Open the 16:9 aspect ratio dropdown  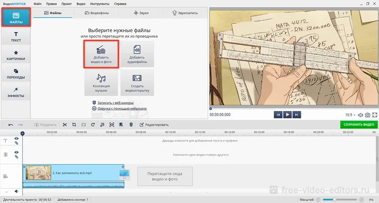coord(350,115)
